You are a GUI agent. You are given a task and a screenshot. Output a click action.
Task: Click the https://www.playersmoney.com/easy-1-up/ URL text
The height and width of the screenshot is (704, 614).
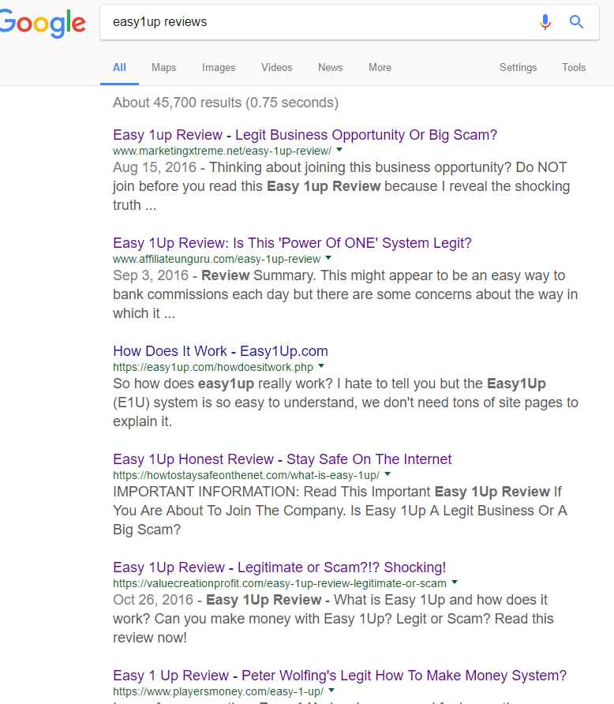coord(218,692)
